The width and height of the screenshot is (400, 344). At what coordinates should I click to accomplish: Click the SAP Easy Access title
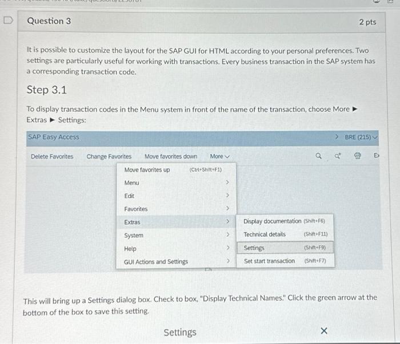tap(54, 137)
